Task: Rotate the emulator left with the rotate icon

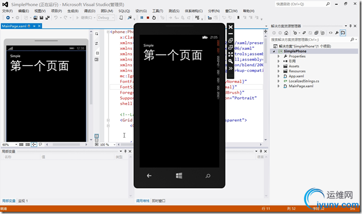Action: pyautogui.click(x=230, y=40)
